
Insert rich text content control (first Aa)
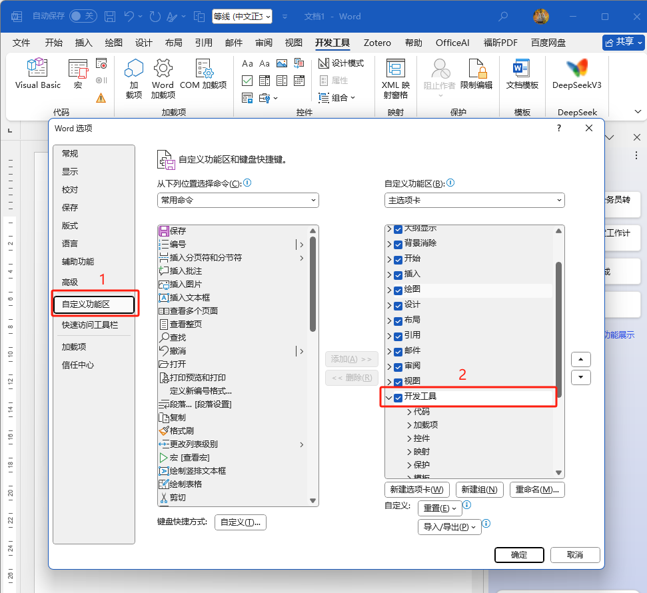pos(247,63)
